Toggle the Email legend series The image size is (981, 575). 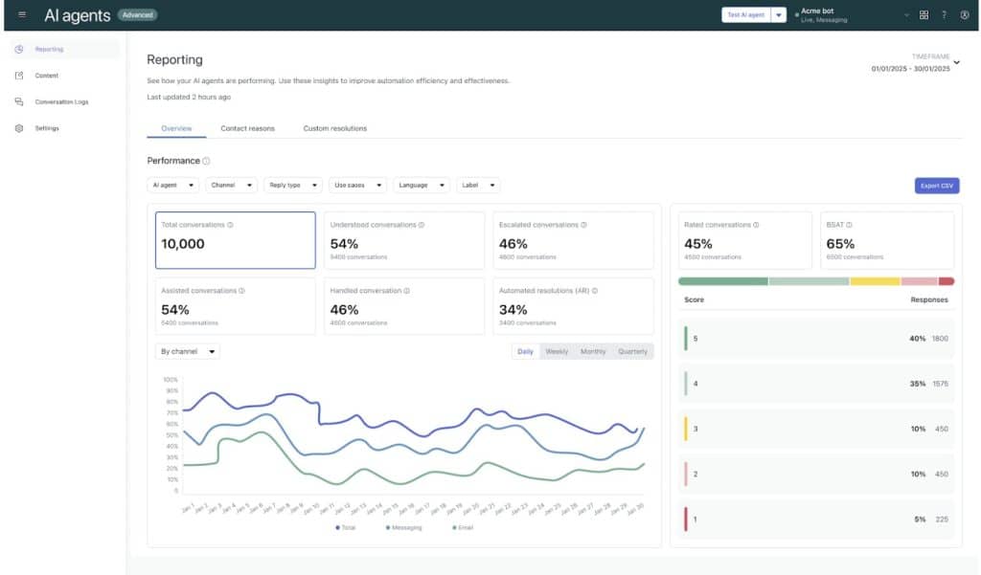pyautogui.click(x=463, y=527)
